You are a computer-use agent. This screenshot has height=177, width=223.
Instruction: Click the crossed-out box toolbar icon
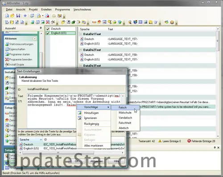[60, 16]
